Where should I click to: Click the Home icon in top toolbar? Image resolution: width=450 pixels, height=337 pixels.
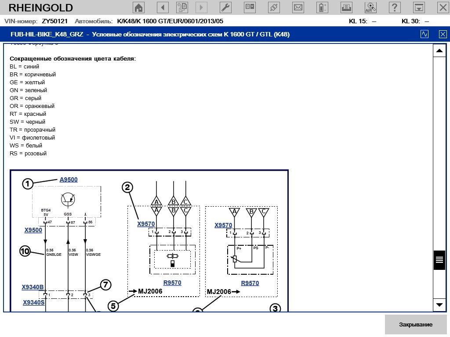138,7
